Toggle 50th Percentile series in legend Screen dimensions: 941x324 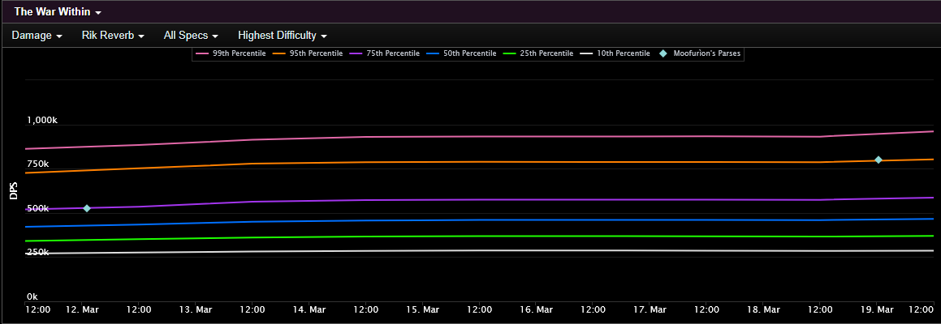(460, 53)
